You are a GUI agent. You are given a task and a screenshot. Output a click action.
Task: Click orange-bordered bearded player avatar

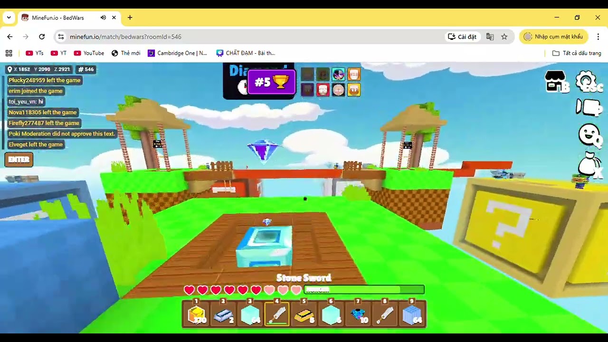pyautogui.click(x=354, y=74)
